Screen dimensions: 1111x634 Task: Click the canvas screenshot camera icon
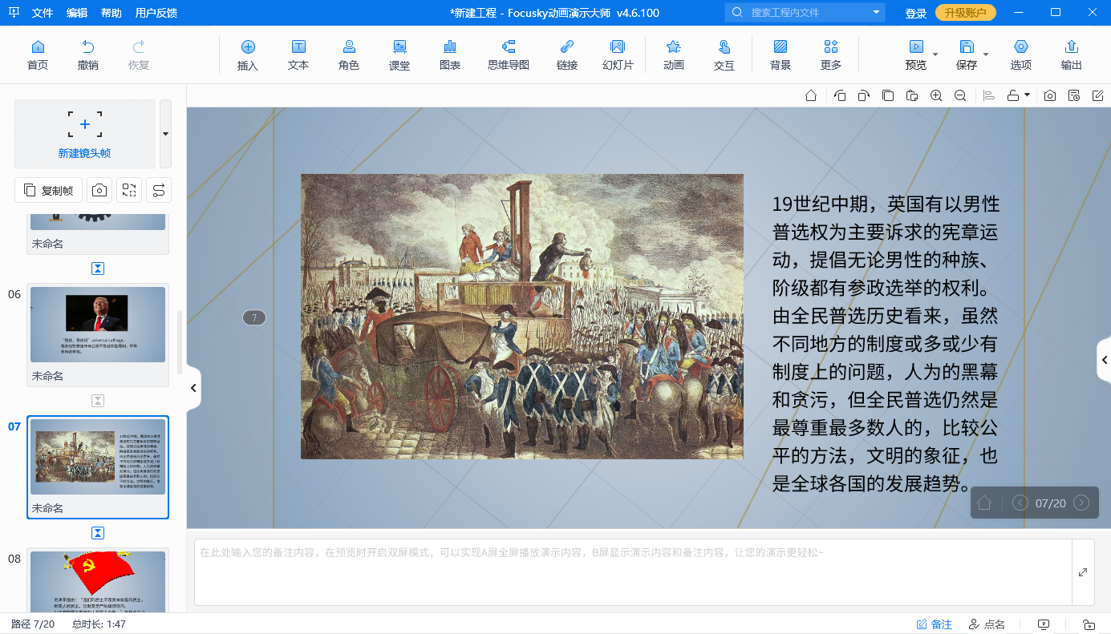(1050, 96)
